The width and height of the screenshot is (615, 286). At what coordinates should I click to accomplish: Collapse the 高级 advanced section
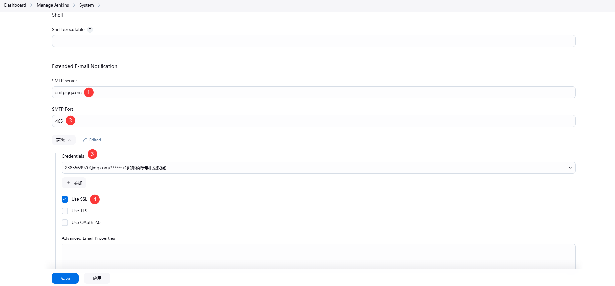pos(64,140)
